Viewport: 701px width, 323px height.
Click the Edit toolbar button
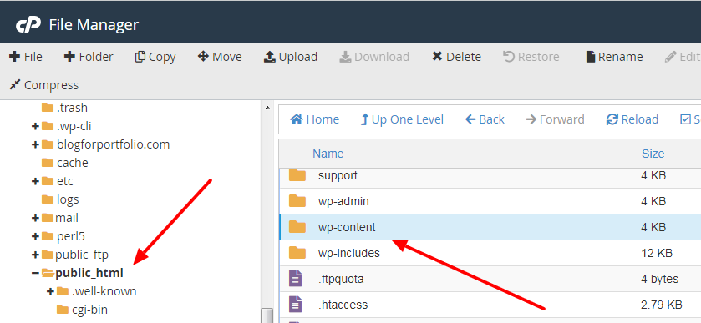pos(683,57)
